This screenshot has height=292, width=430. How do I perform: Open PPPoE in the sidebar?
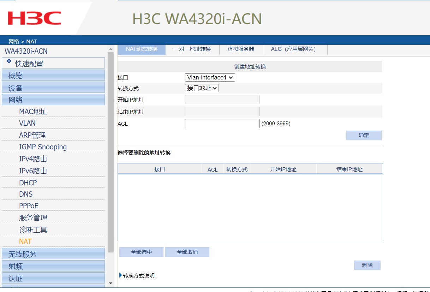point(29,206)
